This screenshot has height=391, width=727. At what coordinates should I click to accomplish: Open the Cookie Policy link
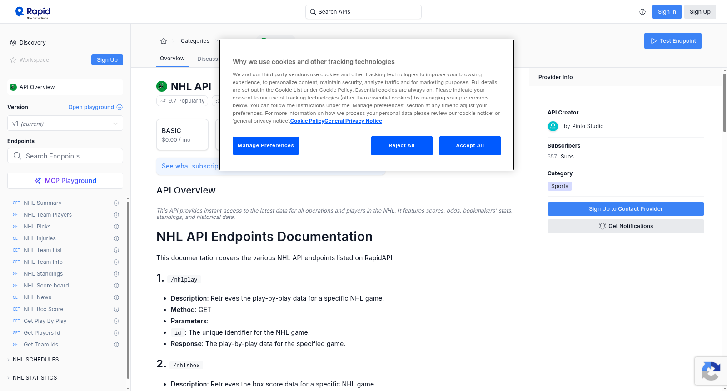(307, 121)
